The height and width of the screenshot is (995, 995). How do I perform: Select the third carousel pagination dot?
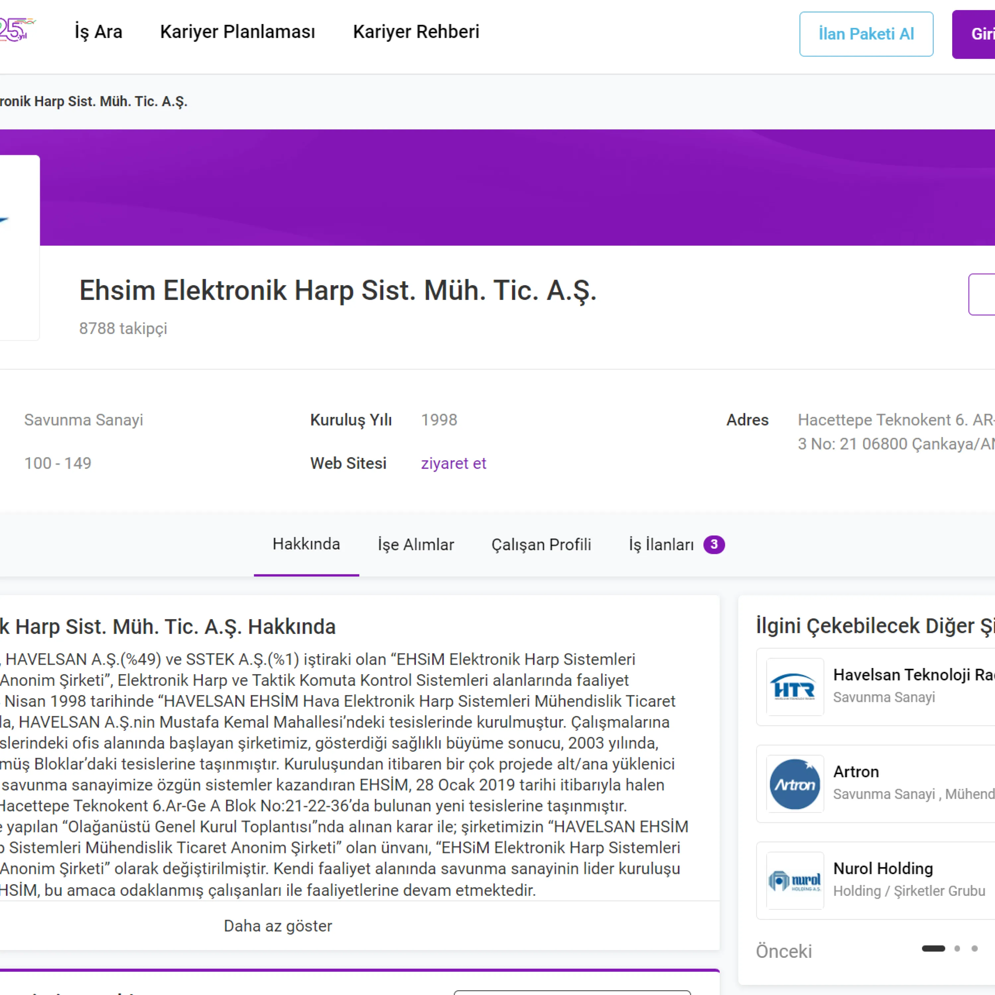point(974,948)
